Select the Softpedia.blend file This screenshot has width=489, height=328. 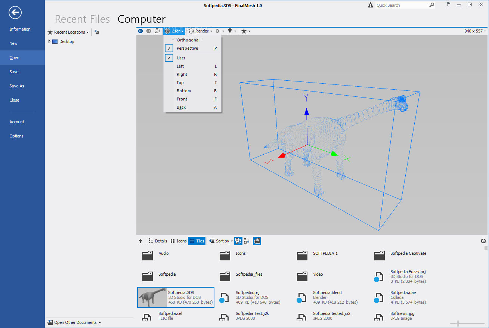point(330,297)
